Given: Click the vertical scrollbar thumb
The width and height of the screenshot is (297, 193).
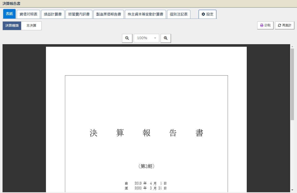Looking at the screenshot, I should [292, 84].
